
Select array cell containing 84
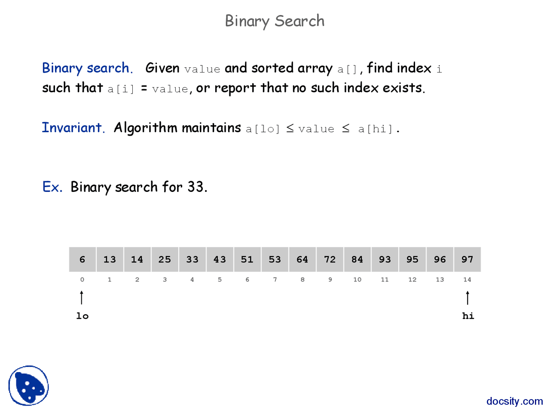tap(357, 259)
